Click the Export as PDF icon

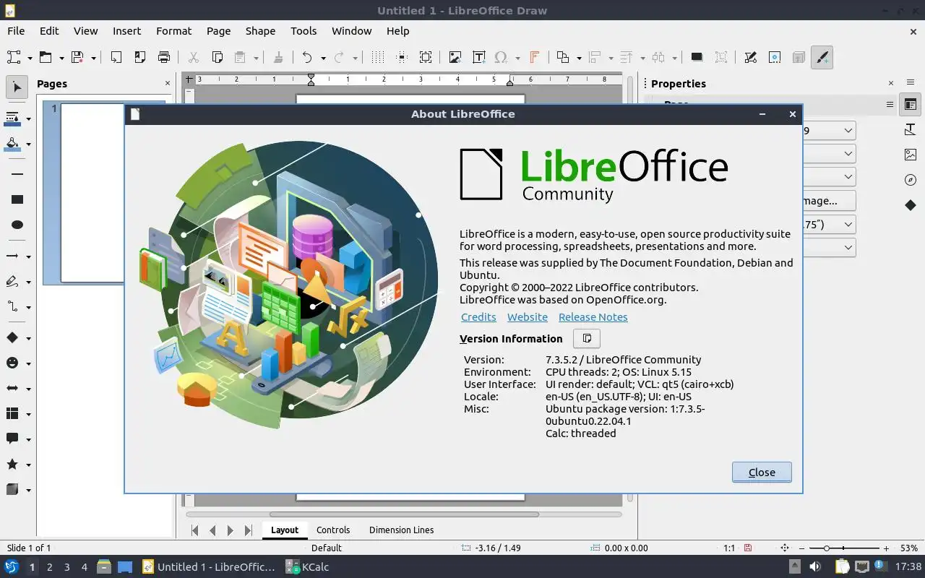click(139, 57)
